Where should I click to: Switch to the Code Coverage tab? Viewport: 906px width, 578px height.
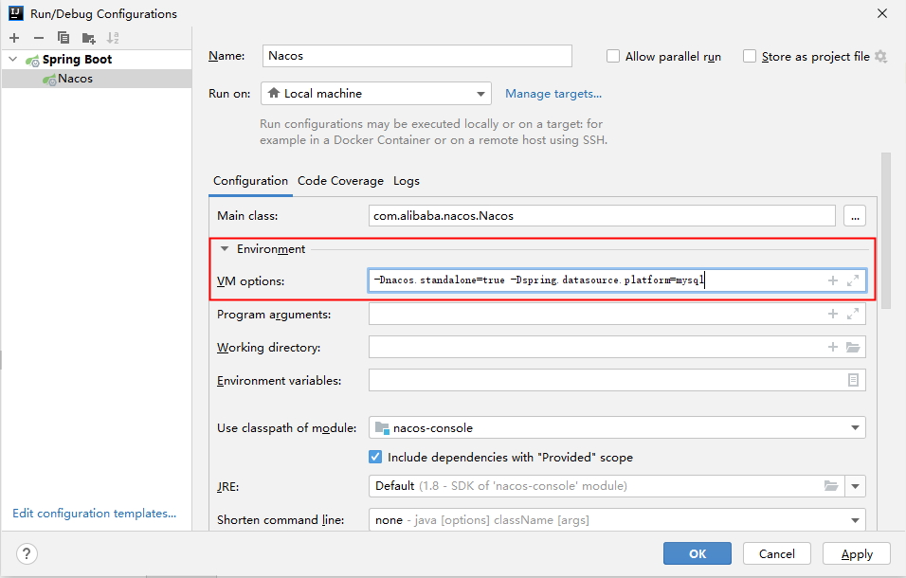(340, 181)
